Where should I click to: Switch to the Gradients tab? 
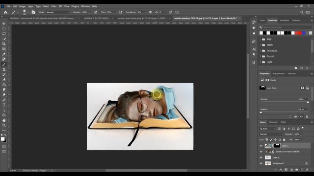[x=285, y=21]
